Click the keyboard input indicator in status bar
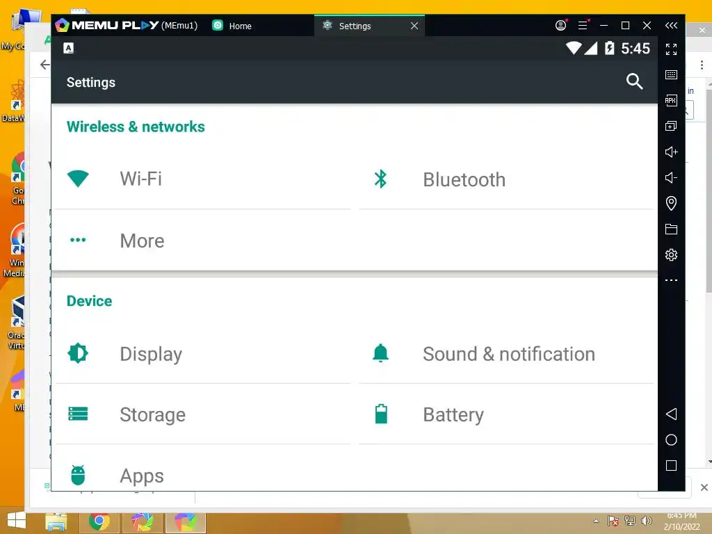This screenshot has width=712, height=534. point(69,48)
